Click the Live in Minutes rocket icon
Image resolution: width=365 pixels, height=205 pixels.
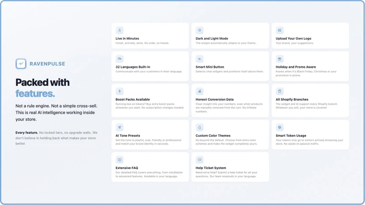pyautogui.click(x=120, y=30)
